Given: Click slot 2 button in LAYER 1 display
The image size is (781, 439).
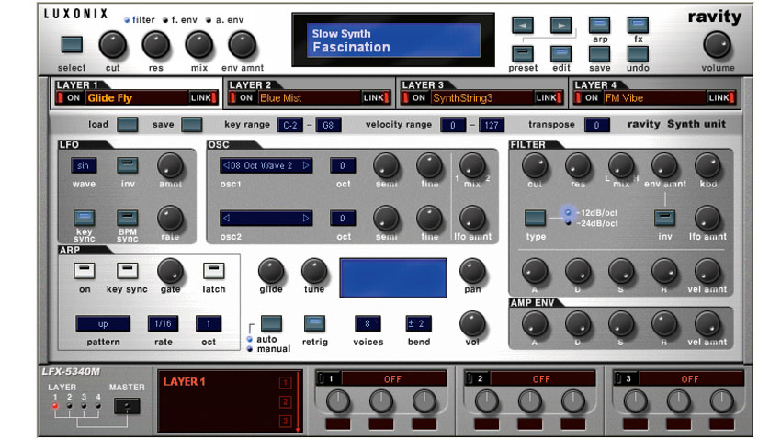Looking at the screenshot, I should pos(286,401).
